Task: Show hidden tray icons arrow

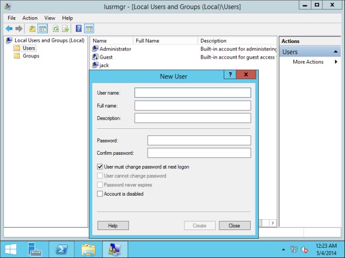Action: point(284,249)
